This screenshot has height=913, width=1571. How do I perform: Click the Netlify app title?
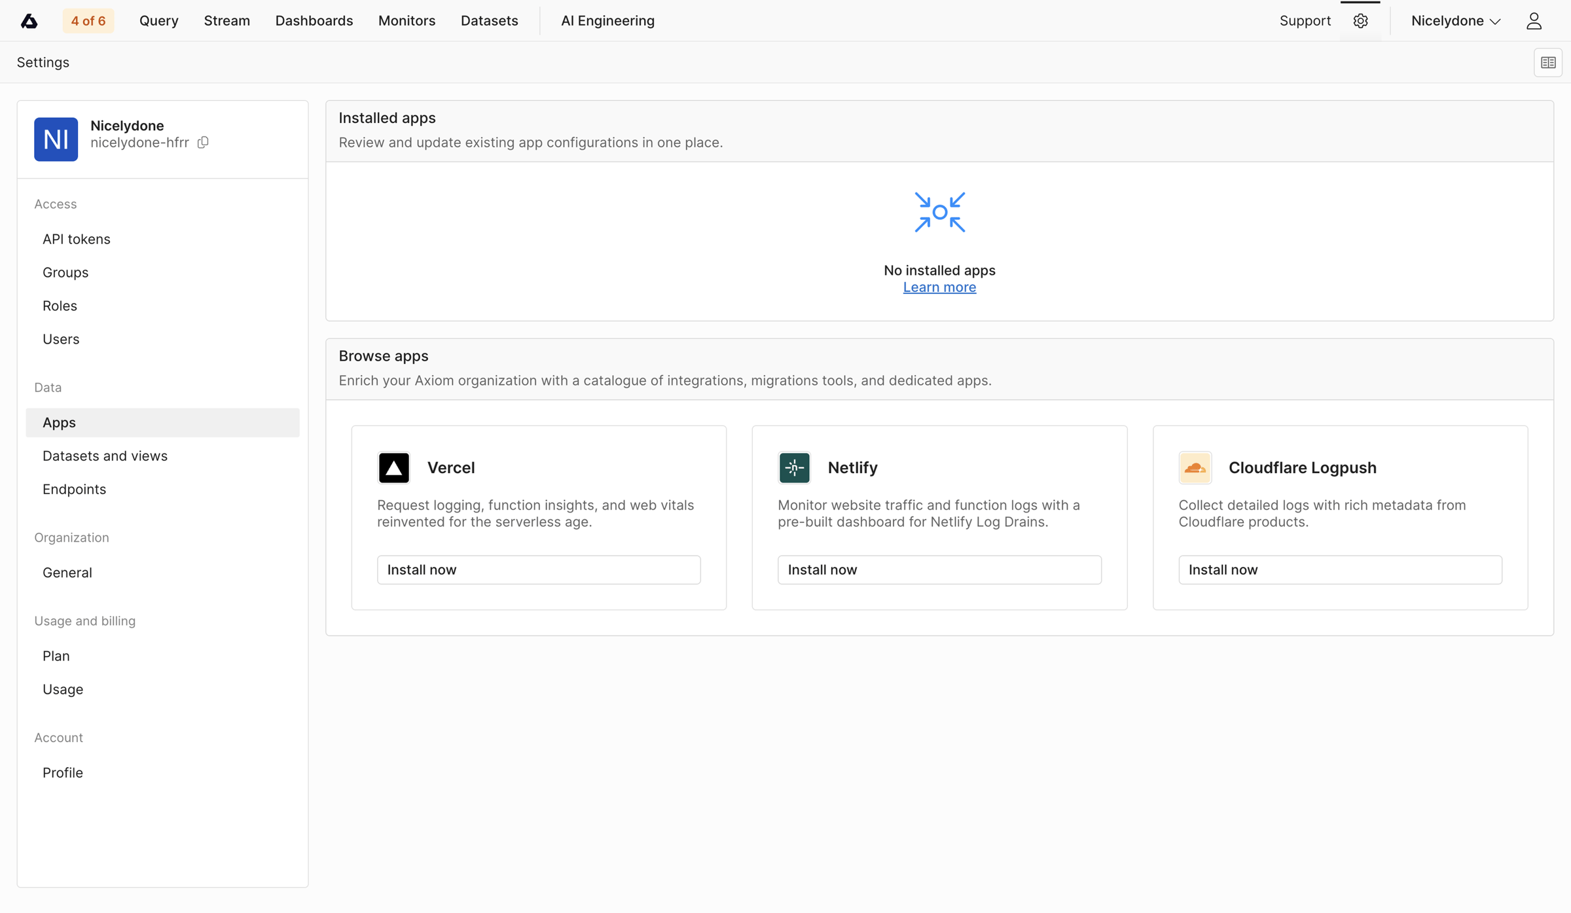pos(852,468)
